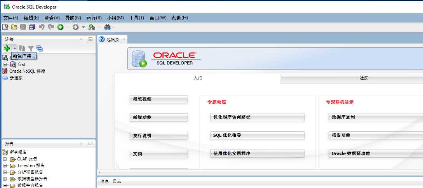Screen dimensions: 423x188
Task: Click the Redo arrow toolbar icon
Action: point(51,27)
